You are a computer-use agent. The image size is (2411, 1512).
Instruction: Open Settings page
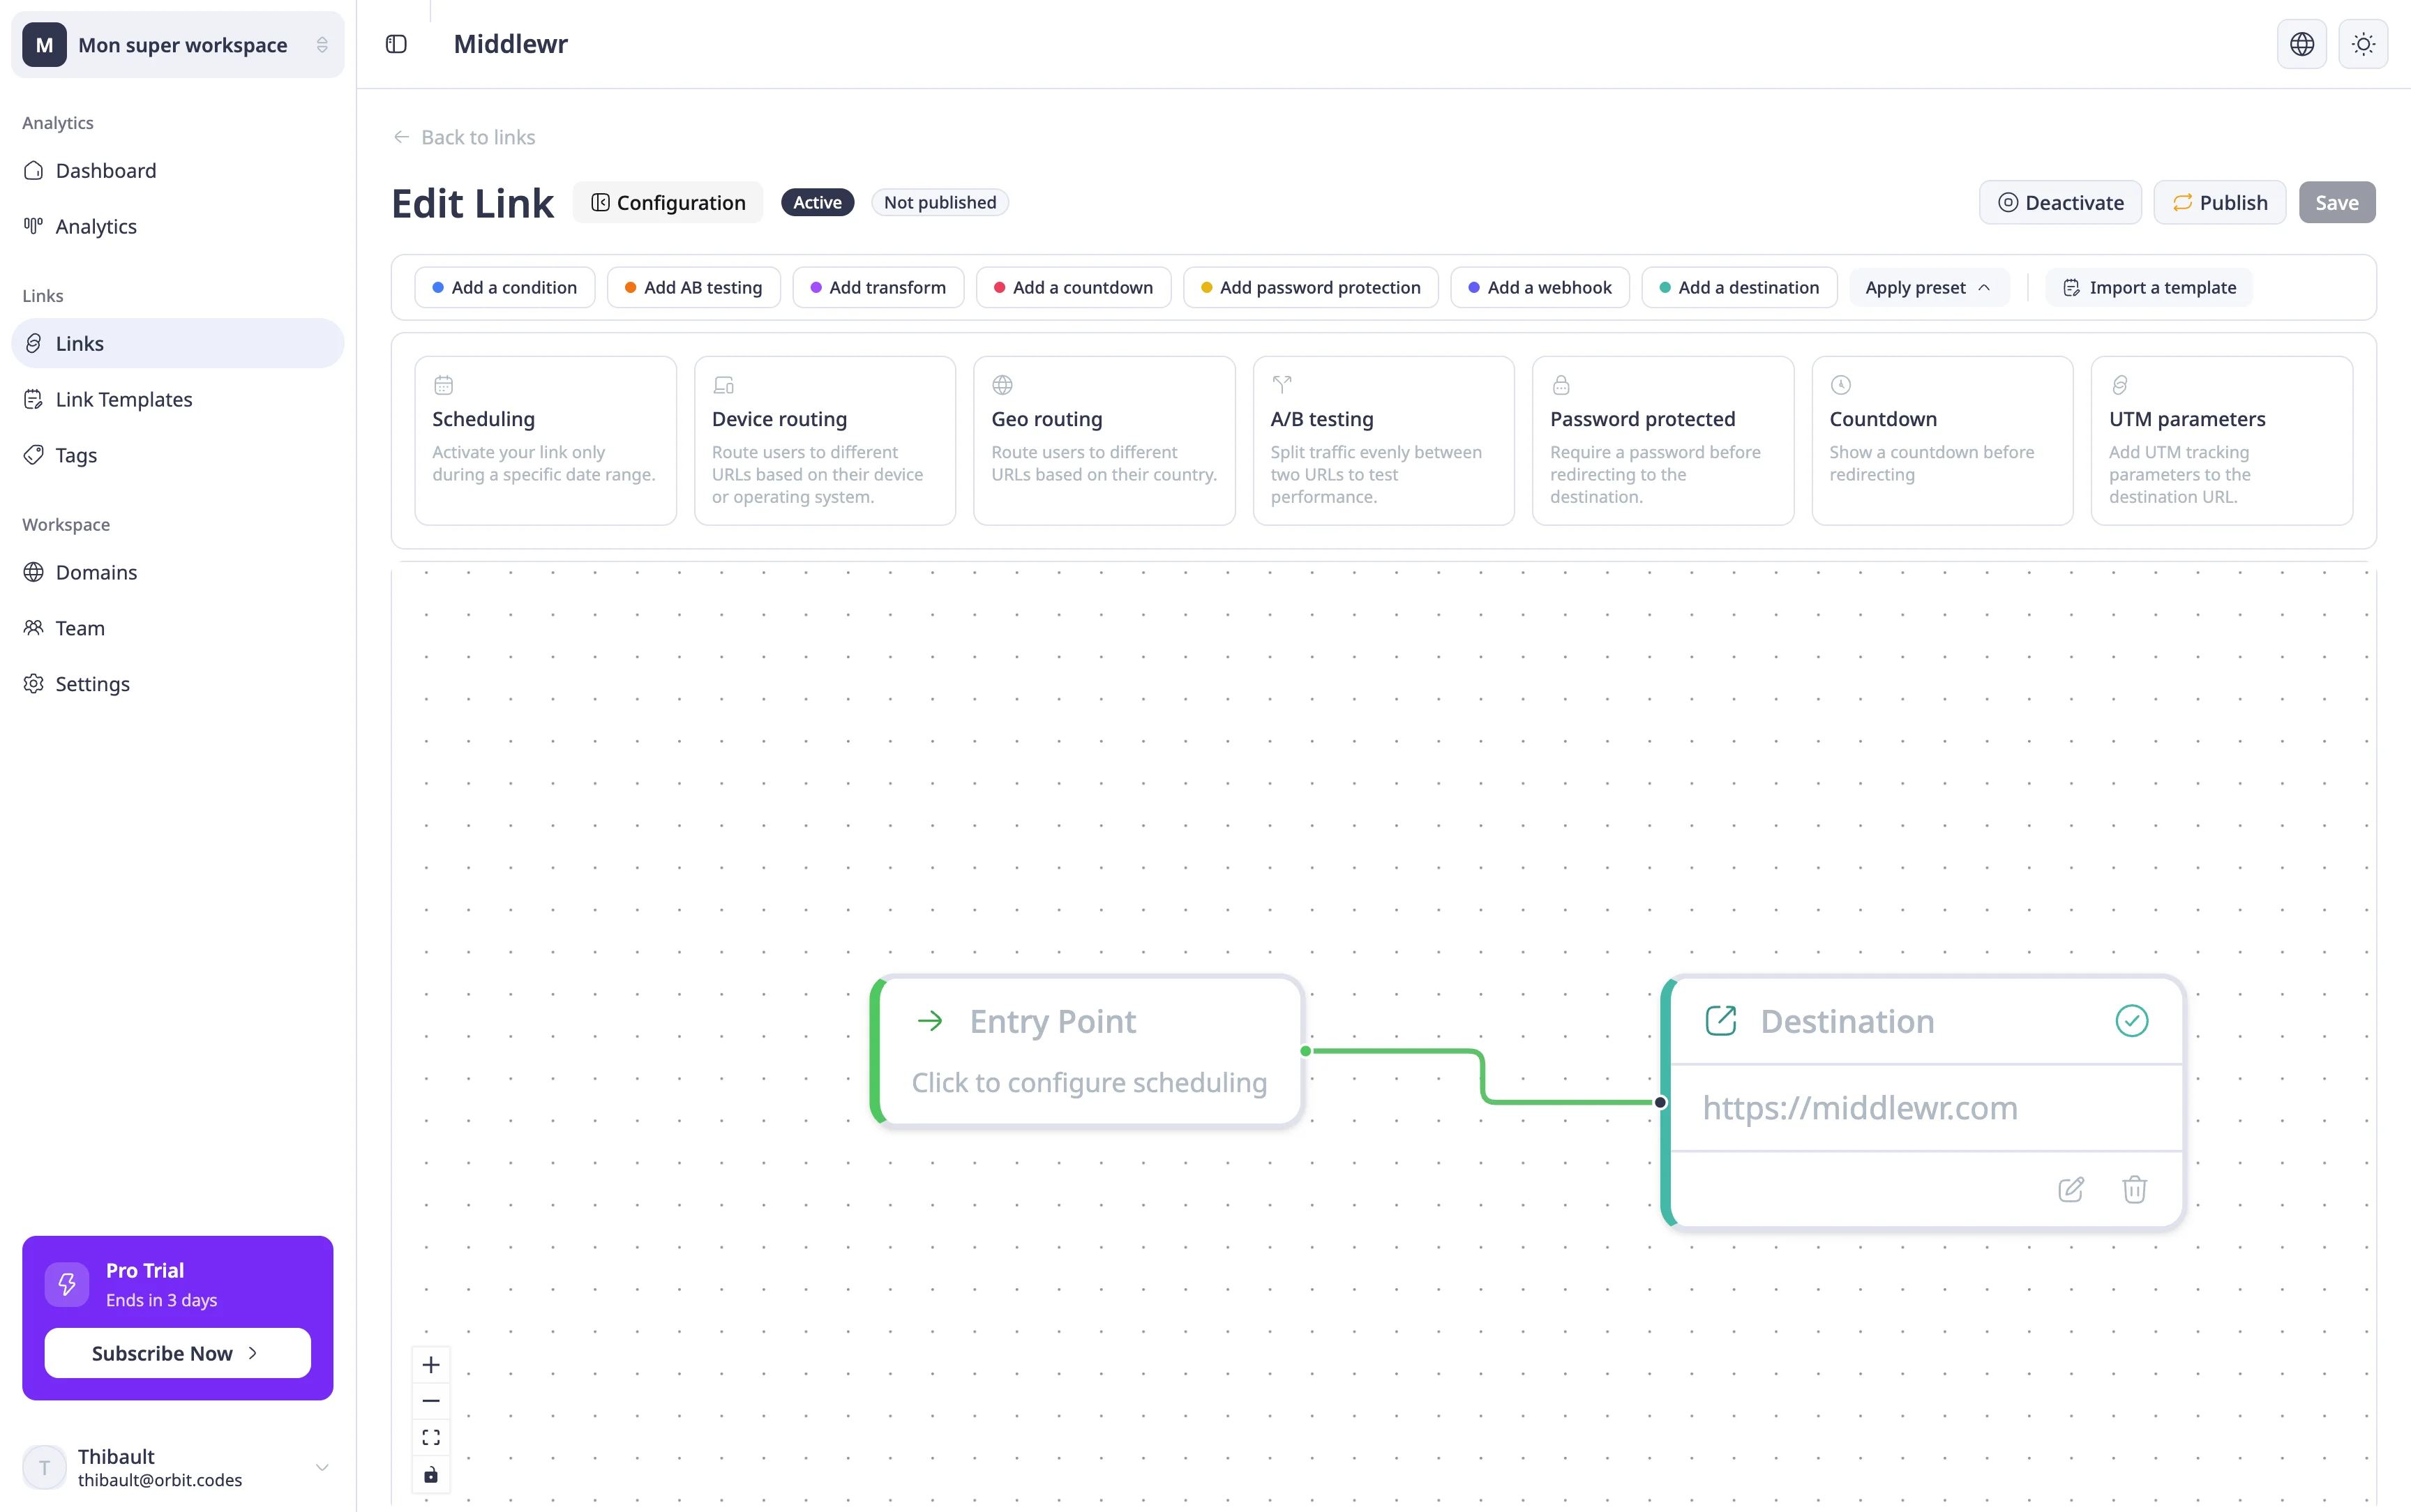(x=178, y=684)
